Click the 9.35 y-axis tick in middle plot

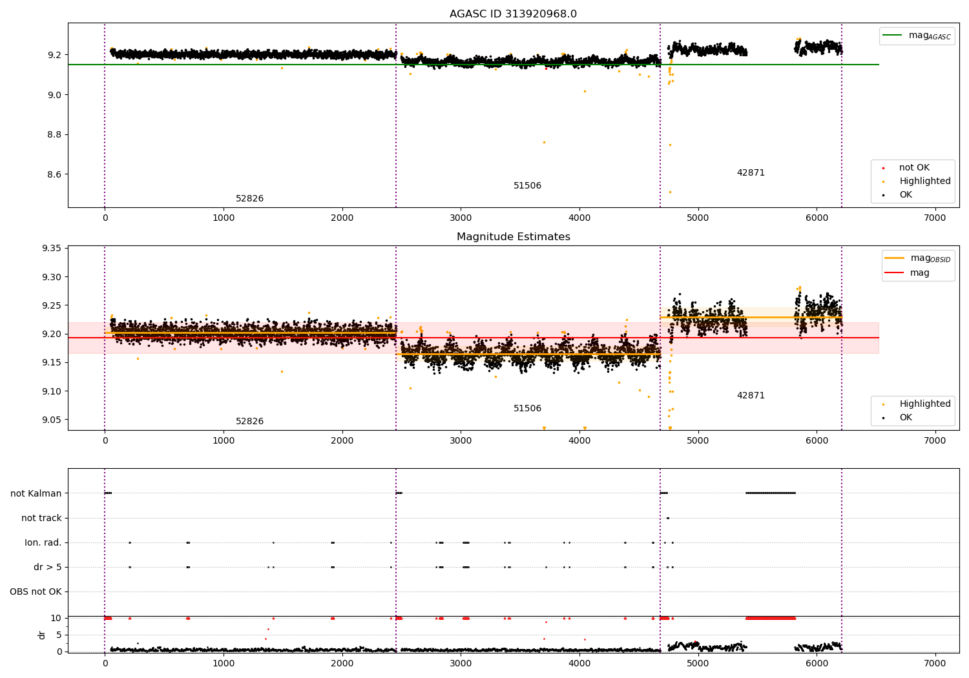(52, 249)
